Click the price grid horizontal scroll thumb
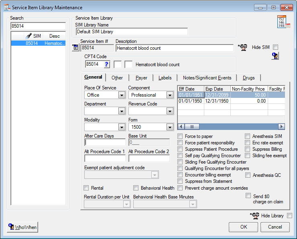Viewport: 297px width, 239px height. point(192,126)
